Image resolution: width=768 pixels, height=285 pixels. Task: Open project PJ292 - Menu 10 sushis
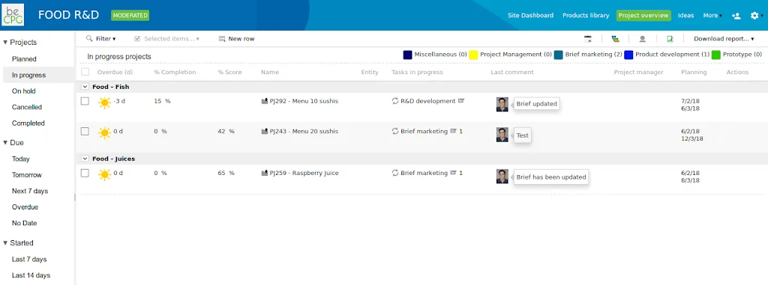pos(304,101)
